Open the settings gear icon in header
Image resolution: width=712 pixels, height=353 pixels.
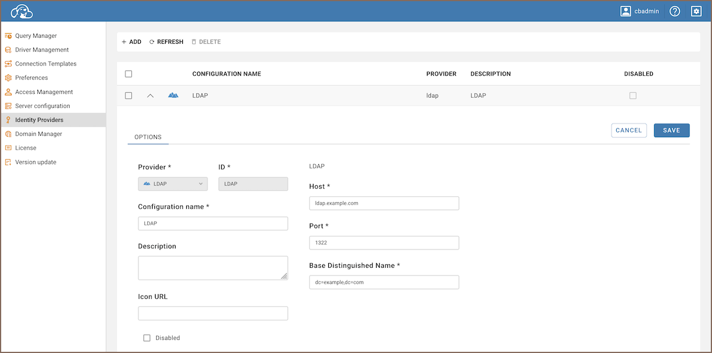(x=696, y=11)
